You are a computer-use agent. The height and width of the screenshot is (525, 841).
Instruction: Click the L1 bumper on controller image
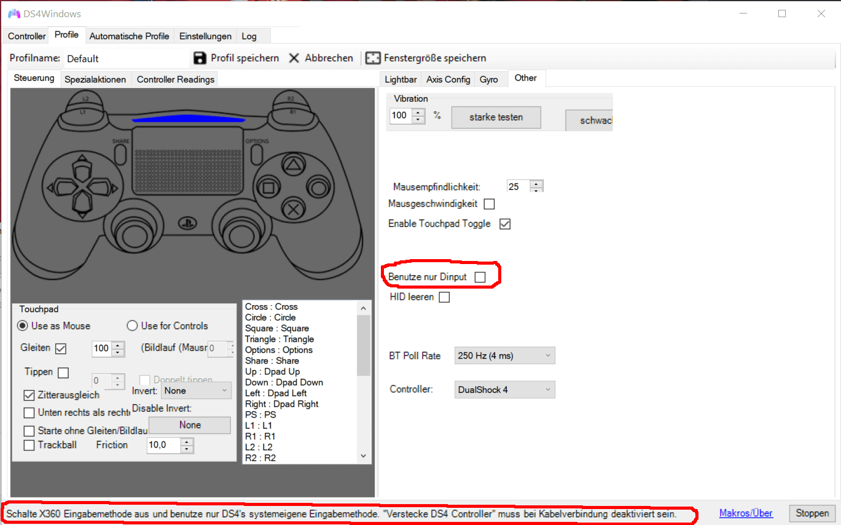[82, 113]
